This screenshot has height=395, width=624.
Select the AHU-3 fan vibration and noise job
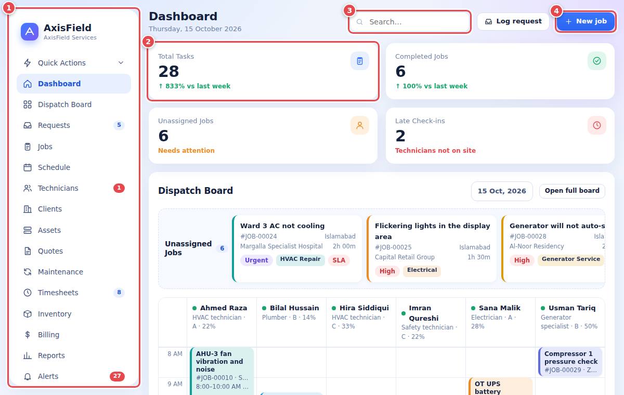[x=222, y=371]
